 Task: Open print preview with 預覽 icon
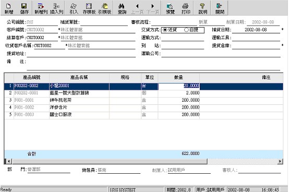(x=170, y=8)
